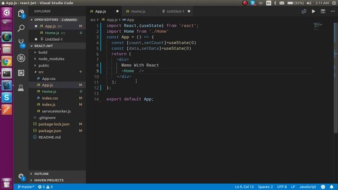Open package.json in the file tree
Image resolution: width=338 pixels, height=190 pixels.
57,131
